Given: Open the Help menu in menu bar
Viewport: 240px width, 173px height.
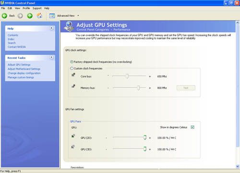Looking at the screenshot, I should 47,8.
